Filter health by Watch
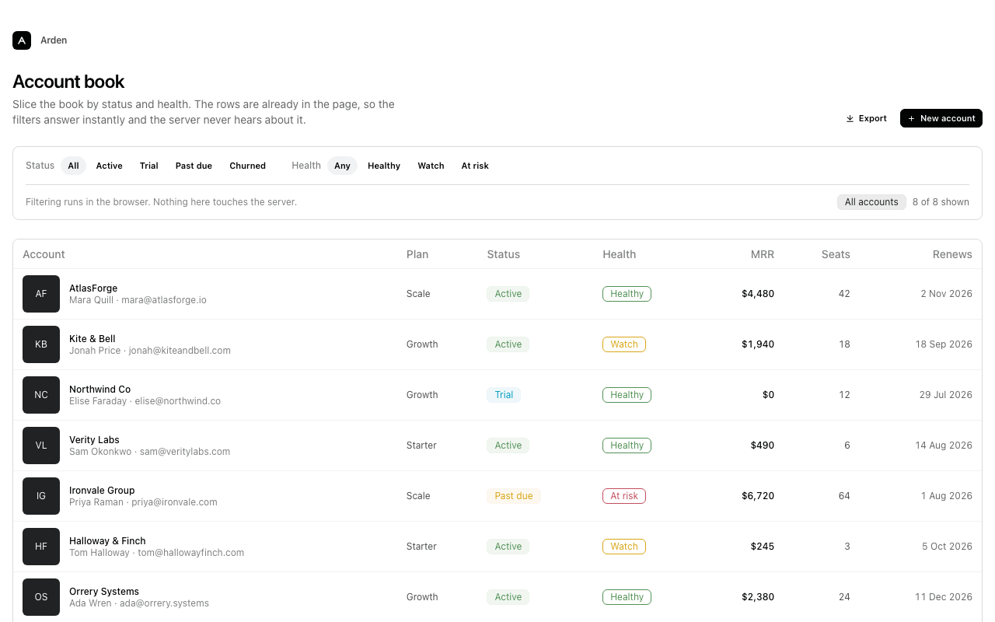 [x=431, y=166]
